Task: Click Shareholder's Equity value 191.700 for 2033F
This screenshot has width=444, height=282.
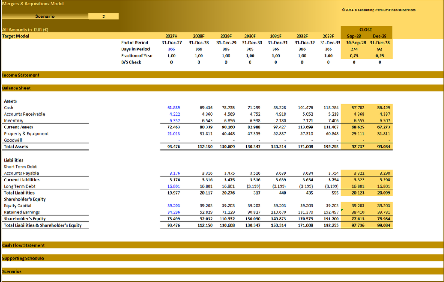Action: pos(331,219)
